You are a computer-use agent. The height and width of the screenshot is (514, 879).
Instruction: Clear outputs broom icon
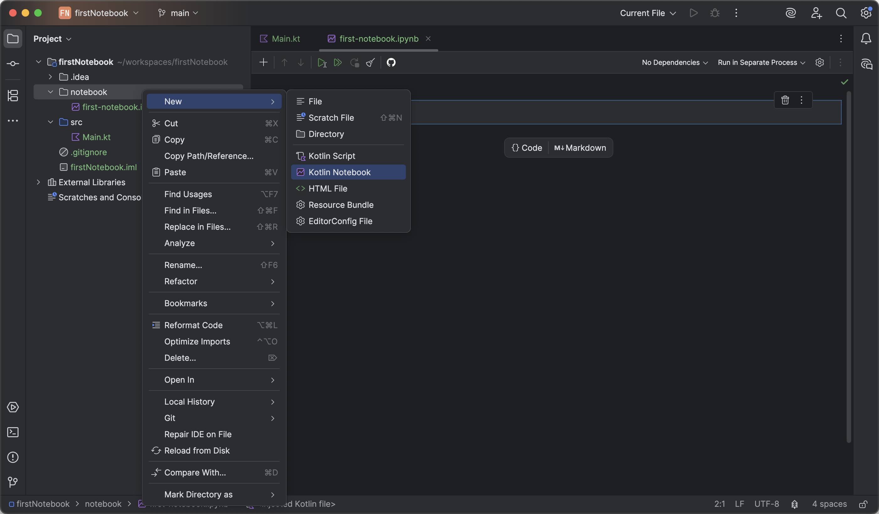click(x=370, y=62)
